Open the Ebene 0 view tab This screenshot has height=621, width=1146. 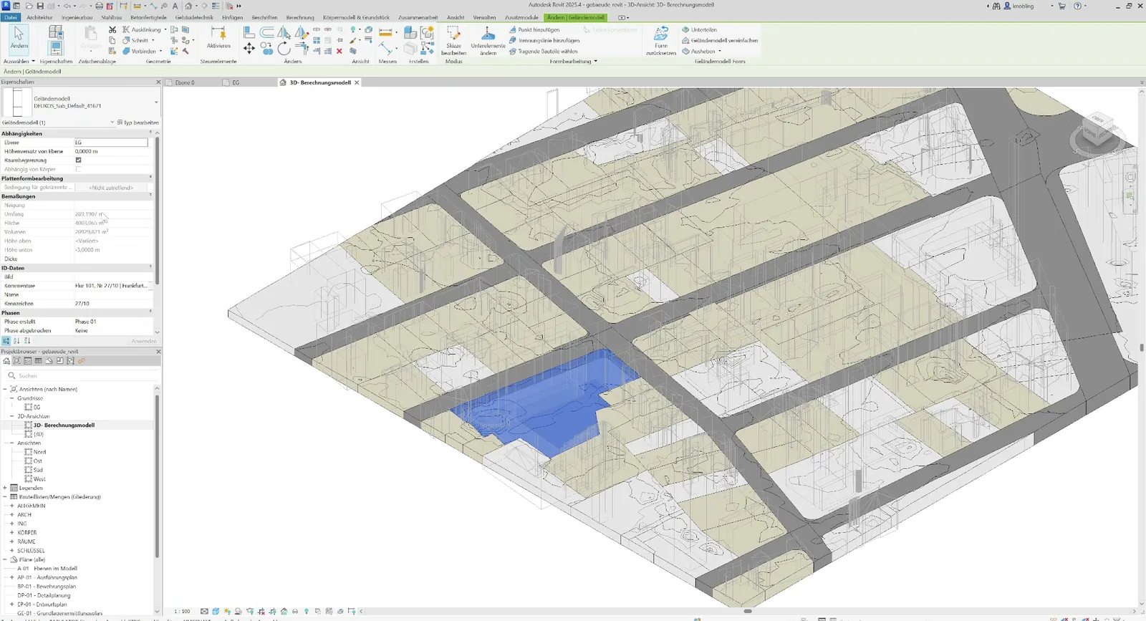[x=185, y=82]
